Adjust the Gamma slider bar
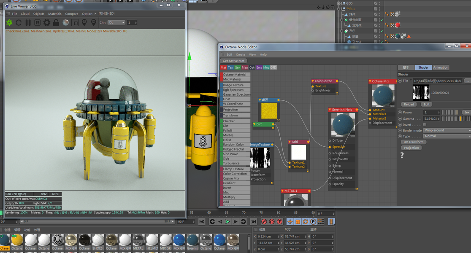This screenshot has height=253, width=471. [456, 118]
